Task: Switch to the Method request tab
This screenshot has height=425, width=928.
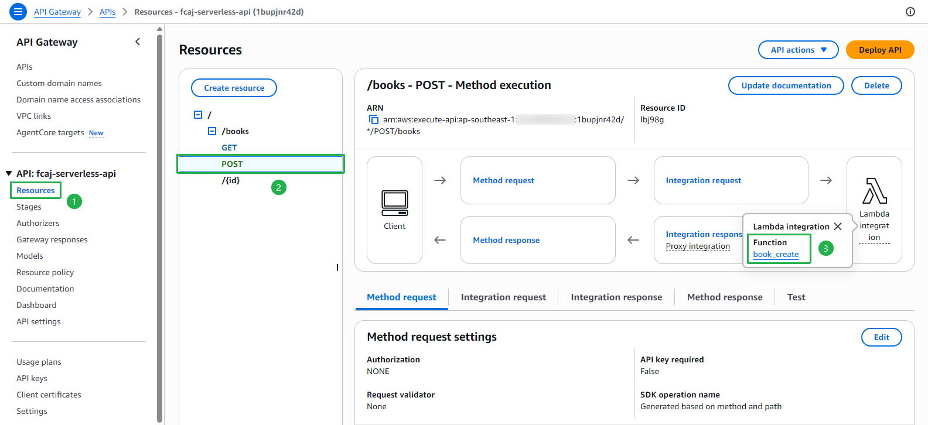Action: click(x=401, y=297)
